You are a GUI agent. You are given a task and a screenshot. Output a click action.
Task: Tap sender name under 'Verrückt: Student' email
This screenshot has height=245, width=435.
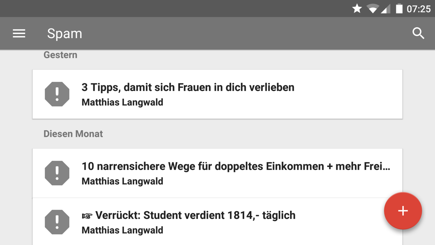(122, 230)
